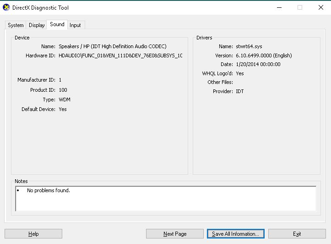The height and width of the screenshot is (244, 331).
Task: Exit the tool via Exit button
Action: pos(297,234)
